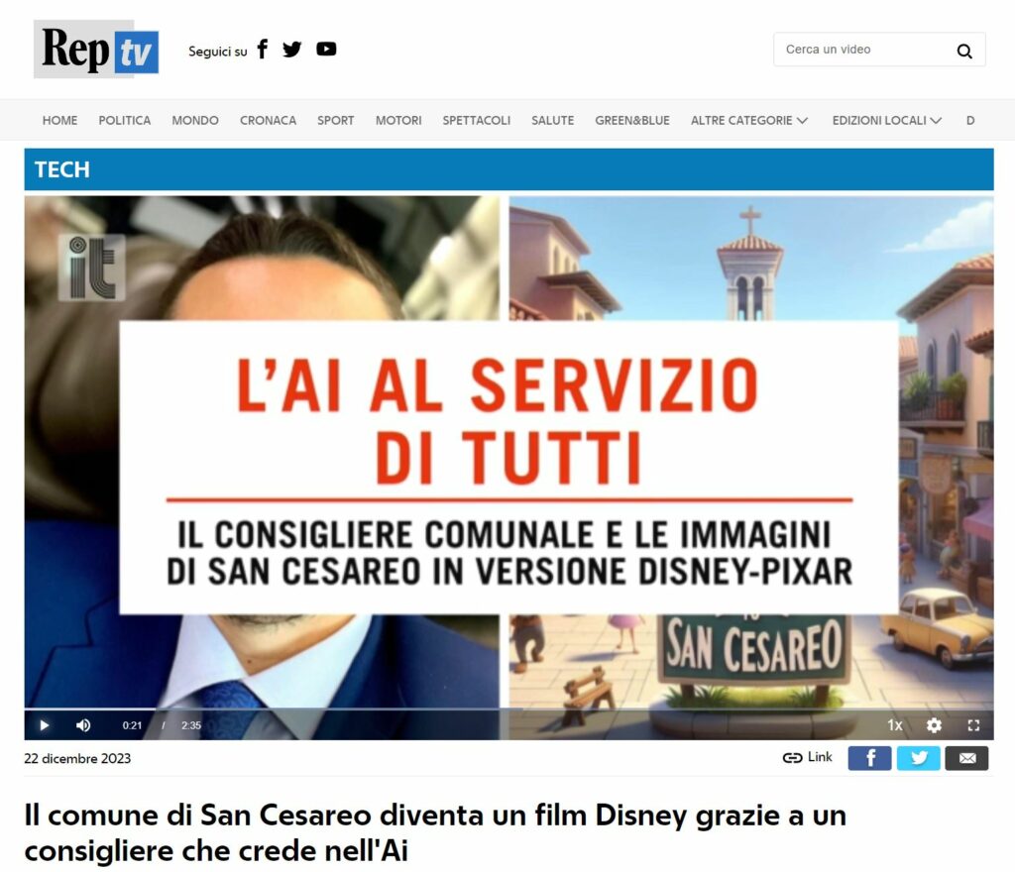Open the Rep tv logo homepage
The height and width of the screenshot is (872, 1015).
click(96, 50)
